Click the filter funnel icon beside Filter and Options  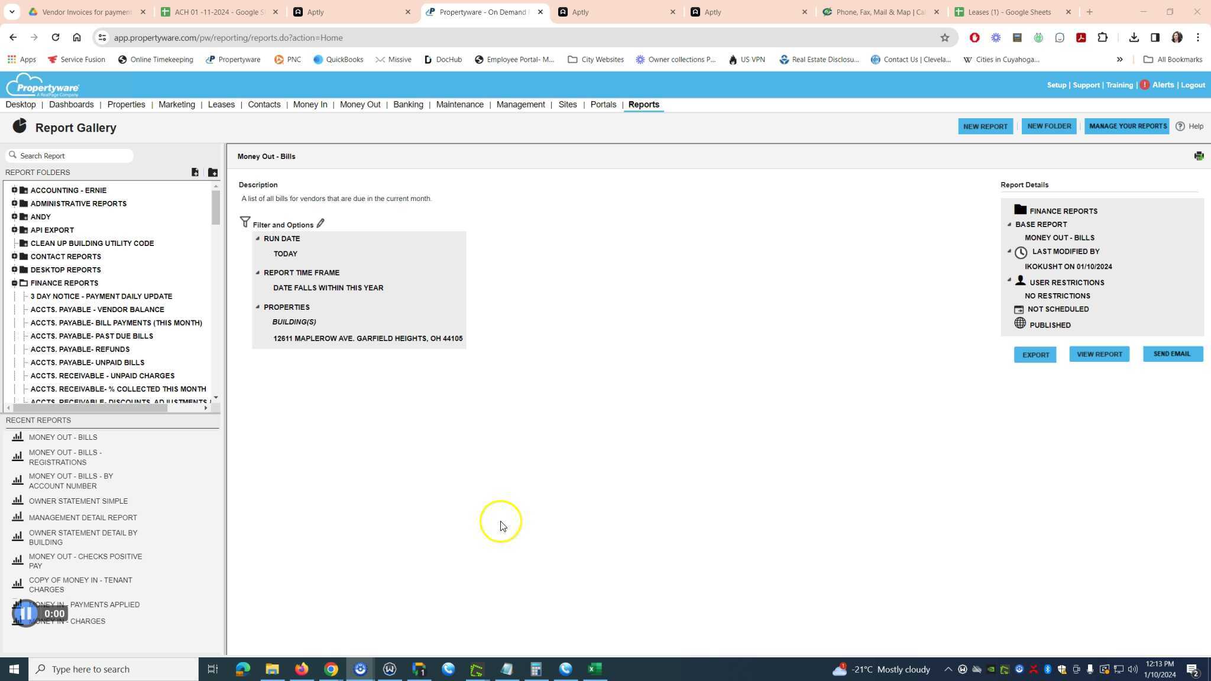(x=245, y=222)
